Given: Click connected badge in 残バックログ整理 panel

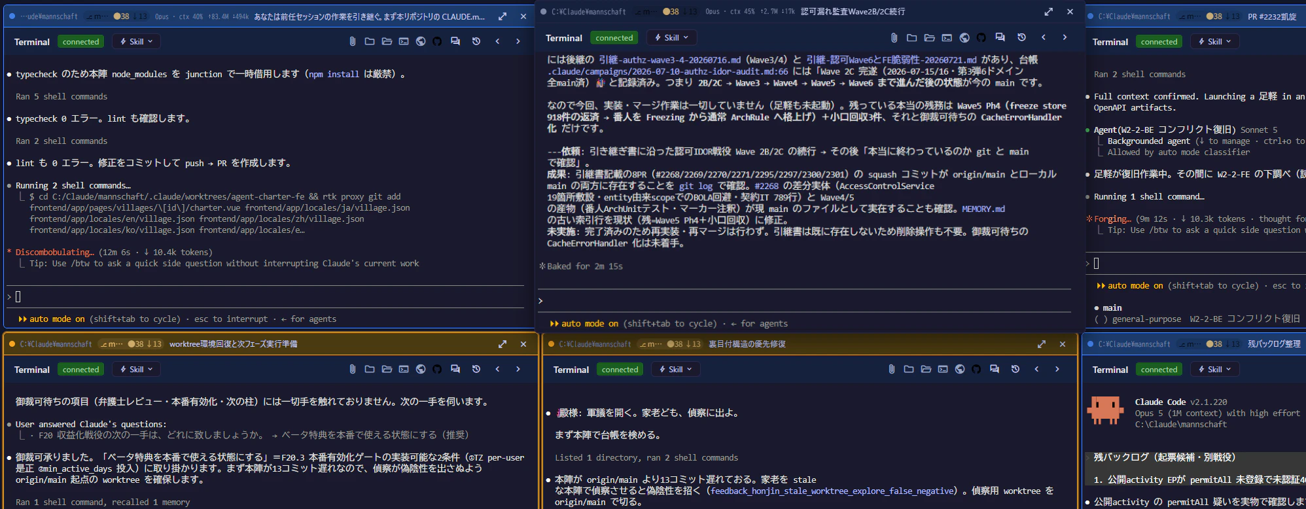Looking at the screenshot, I should click(1159, 369).
